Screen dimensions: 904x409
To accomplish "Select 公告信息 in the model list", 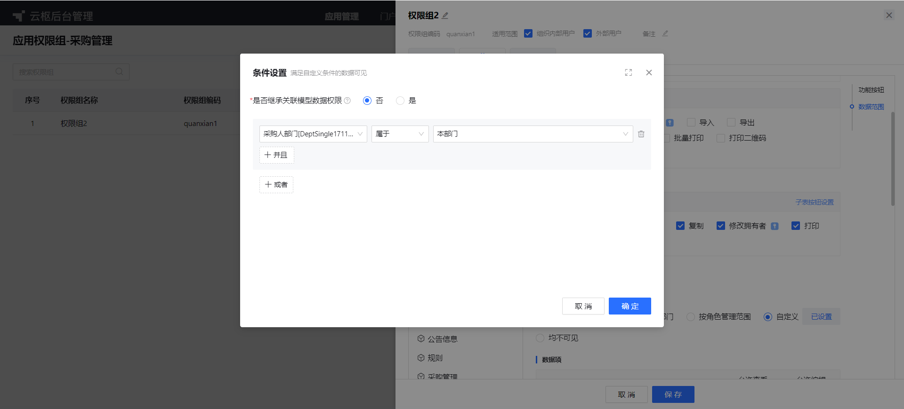I will pyautogui.click(x=443, y=339).
